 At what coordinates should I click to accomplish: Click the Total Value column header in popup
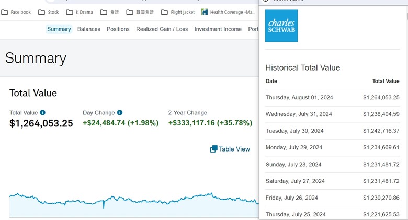point(386,81)
